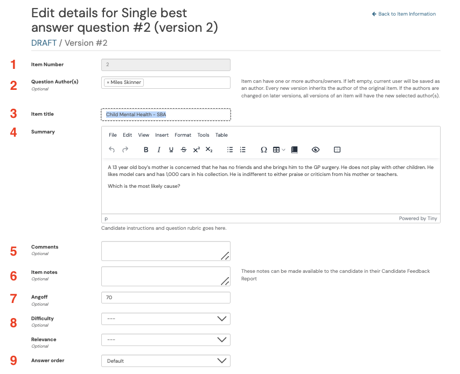Toggle the Preview eye icon
This screenshot has height=374, width=460.
315,150
